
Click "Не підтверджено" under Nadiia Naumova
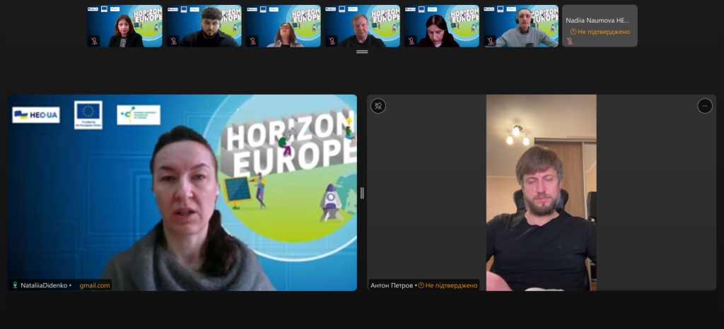[603, 32]
